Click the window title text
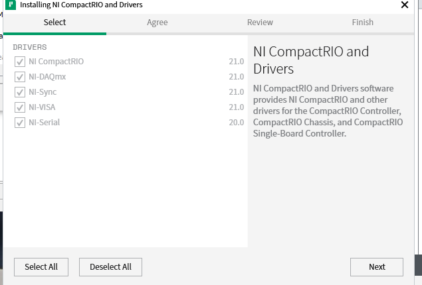The width and height of the screenshot is (422, 285). point(81,5)
